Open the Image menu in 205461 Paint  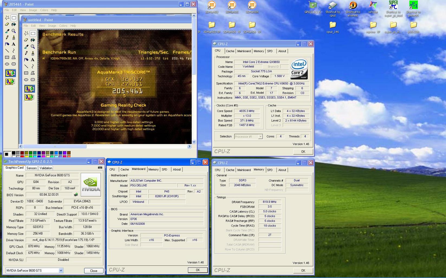pyautogui.click(x=33, y=10)
